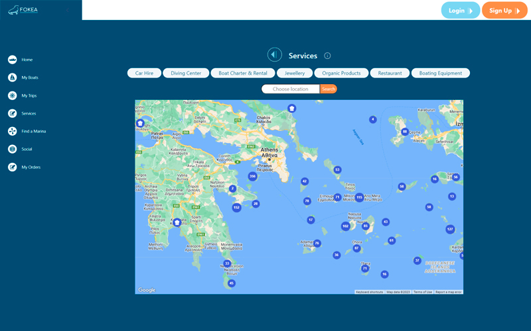Open the 127 cluster marker

[x=450, y=229]
